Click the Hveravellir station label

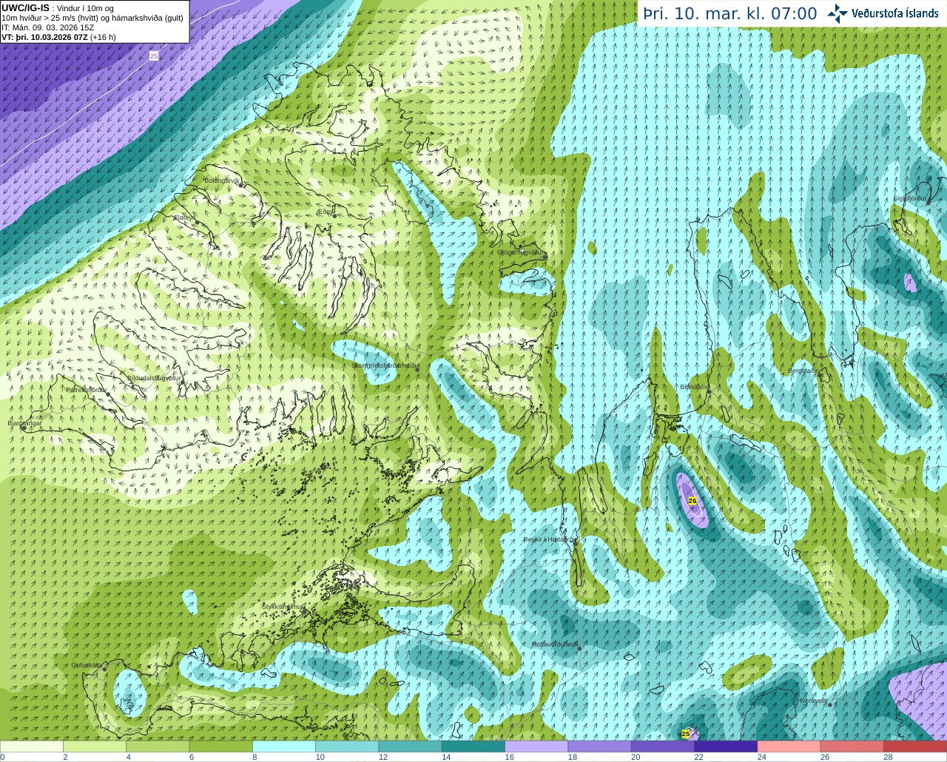pyautogui.click(x=813, y=699)
